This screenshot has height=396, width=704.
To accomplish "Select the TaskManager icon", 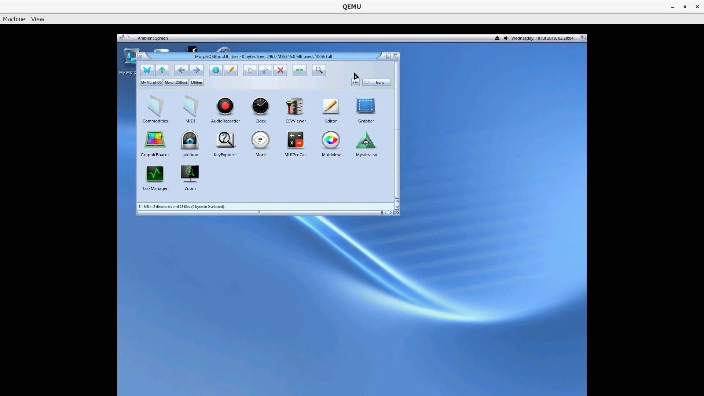I will pos(155,177).
